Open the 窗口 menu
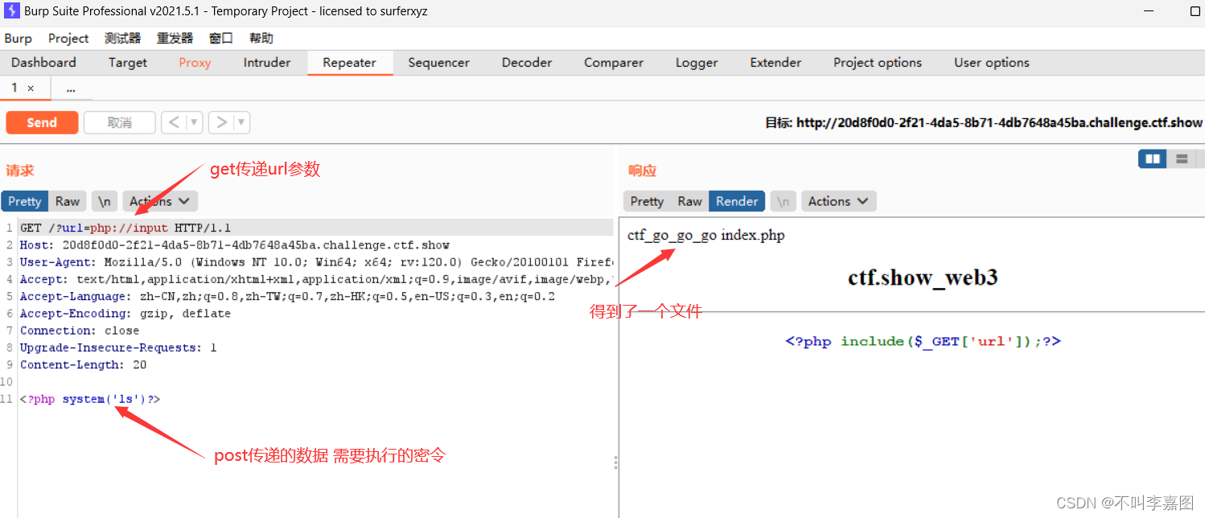The width and height of the screenshot is (1205, 518). [221, 39]
